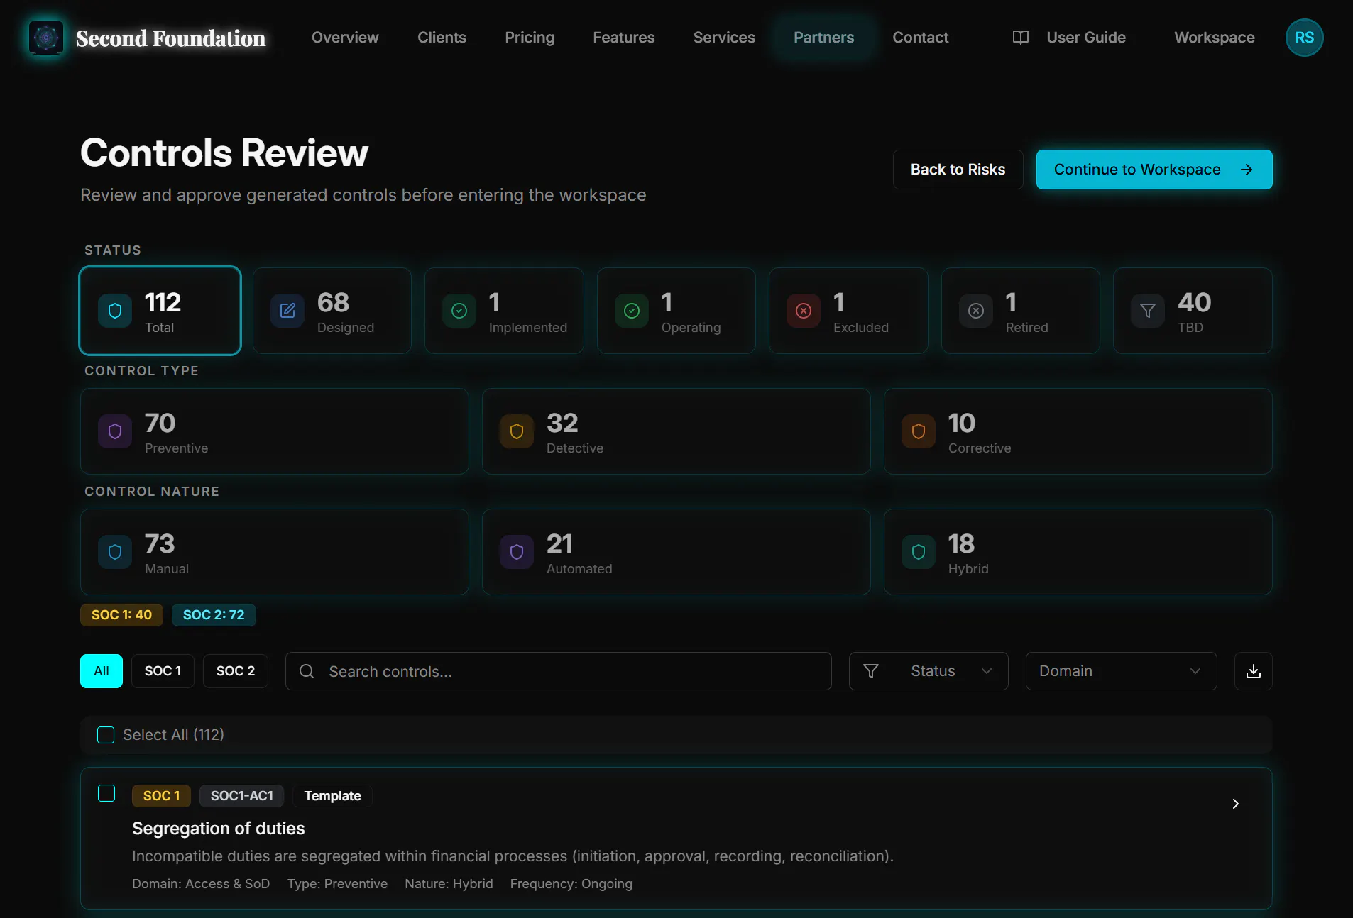Screen dimensions: 1353x918
Task: Click the download export icon
Action: [x=1254, y=671]
